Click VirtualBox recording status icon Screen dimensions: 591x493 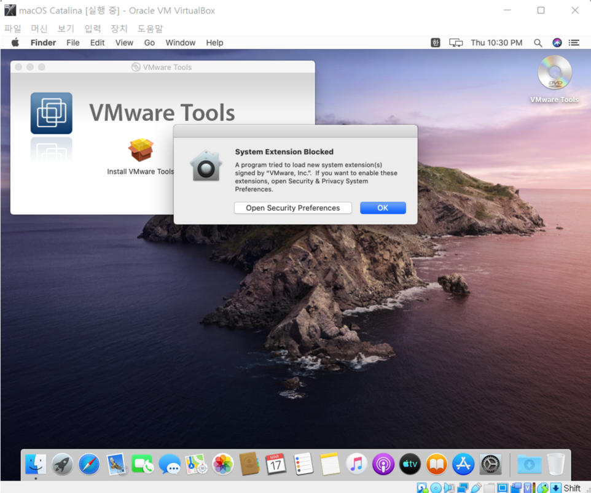[x=516, y=487]
